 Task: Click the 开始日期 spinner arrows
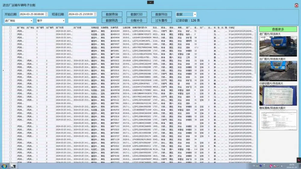click(x=46, y=14)
